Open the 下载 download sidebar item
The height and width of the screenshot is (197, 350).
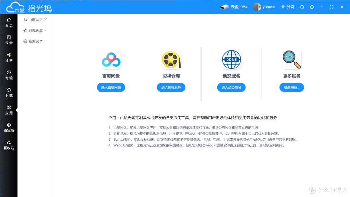pos(9,92)
